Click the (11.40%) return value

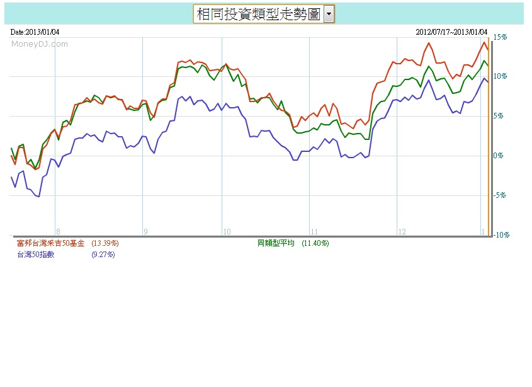point(315,243)
